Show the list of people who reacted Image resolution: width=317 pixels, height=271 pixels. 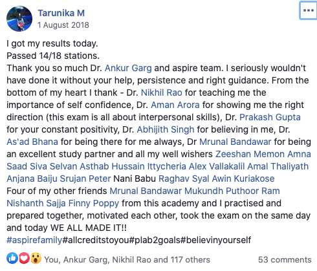tap(127, 260)
